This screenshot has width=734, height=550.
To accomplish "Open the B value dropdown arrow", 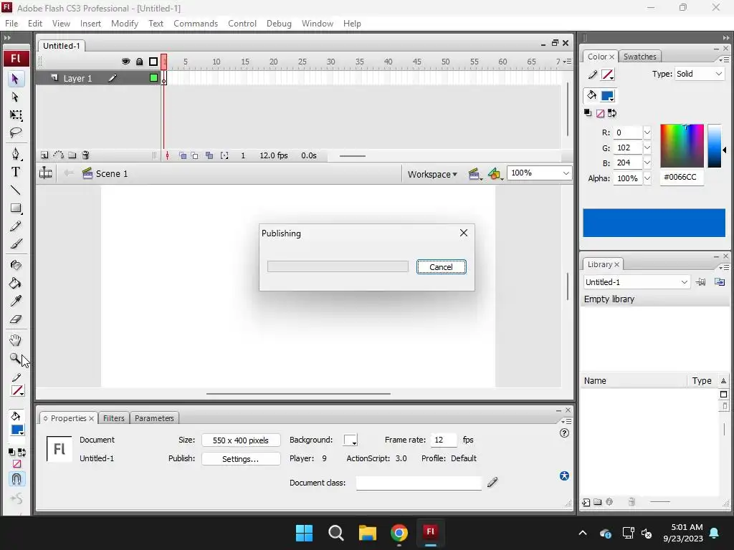I will coord(647,163).
